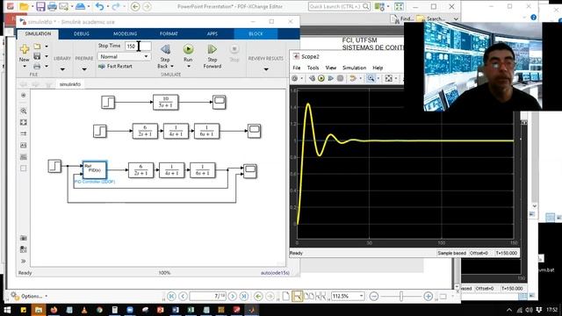This screenshot has width=562, height=316.
Task: Click the Hide/Show Explorer Bar icon at palette top
Action: [24, 96]
